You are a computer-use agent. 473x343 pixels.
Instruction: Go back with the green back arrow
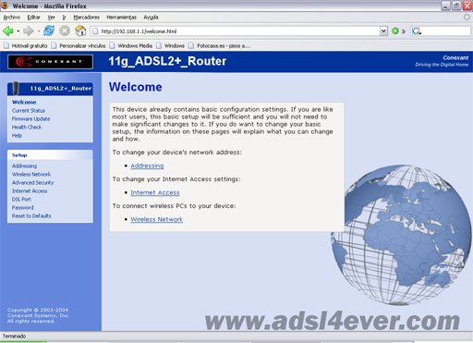point(8,31)
